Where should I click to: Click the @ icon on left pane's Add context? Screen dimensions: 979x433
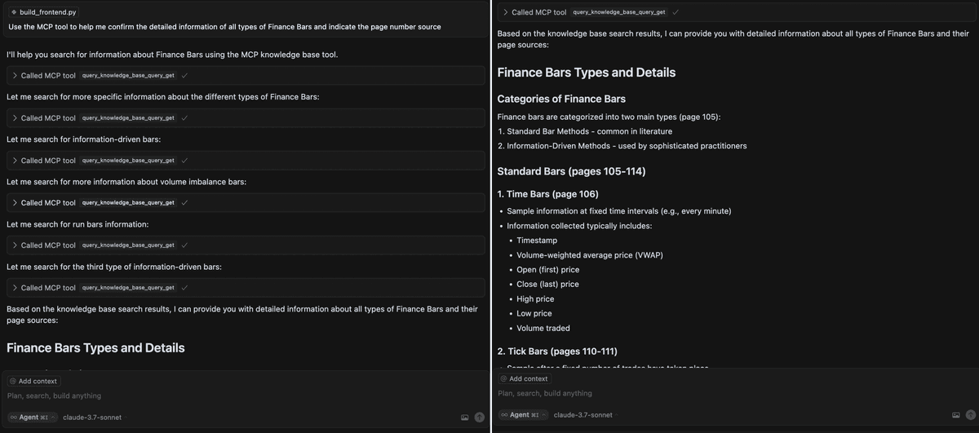(x=13, y=381)
